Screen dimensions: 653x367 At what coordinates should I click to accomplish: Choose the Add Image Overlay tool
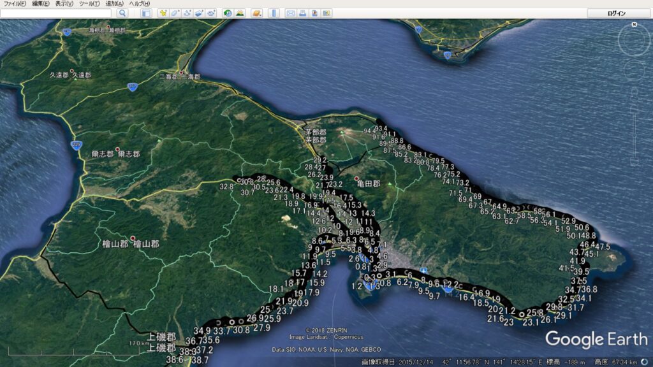tap(199, 13)
